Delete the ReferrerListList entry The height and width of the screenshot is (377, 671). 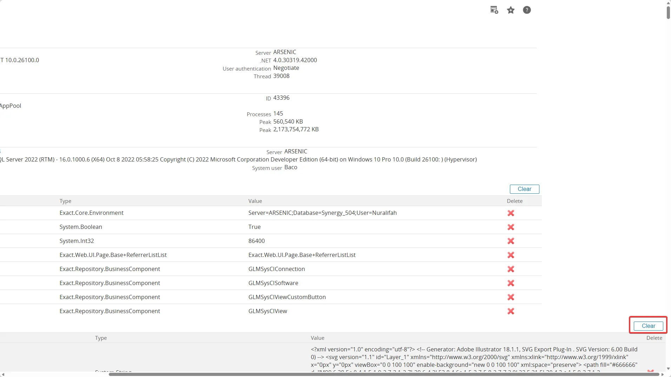[511, 255]
